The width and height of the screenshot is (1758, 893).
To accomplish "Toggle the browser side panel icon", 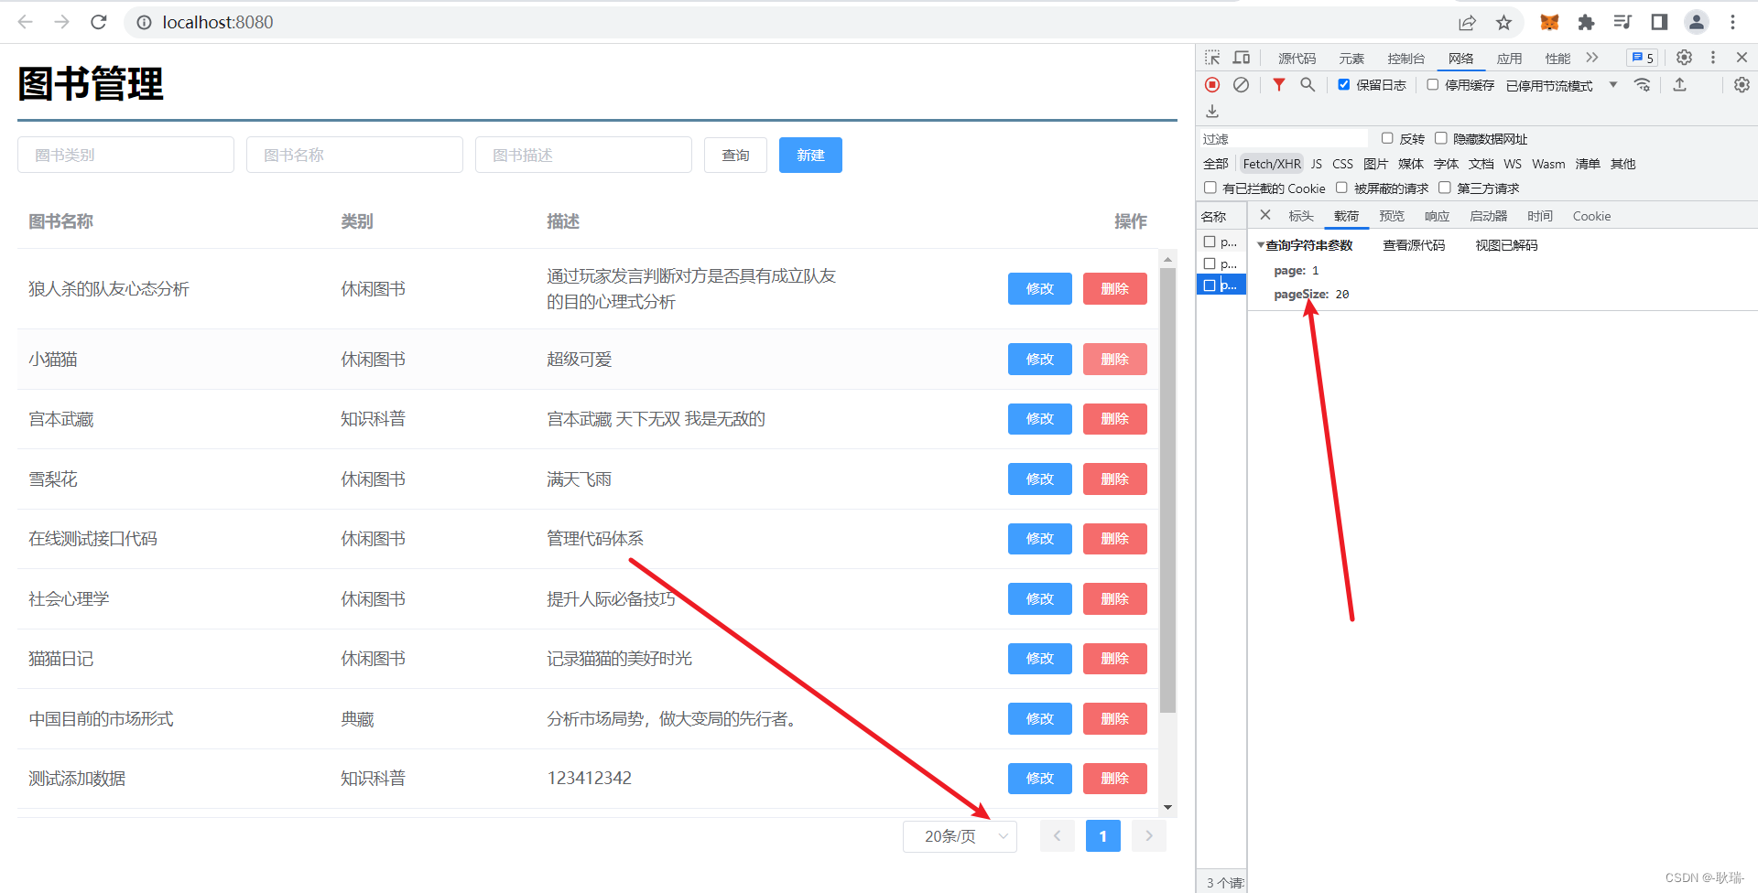I will pos(1659,22).
